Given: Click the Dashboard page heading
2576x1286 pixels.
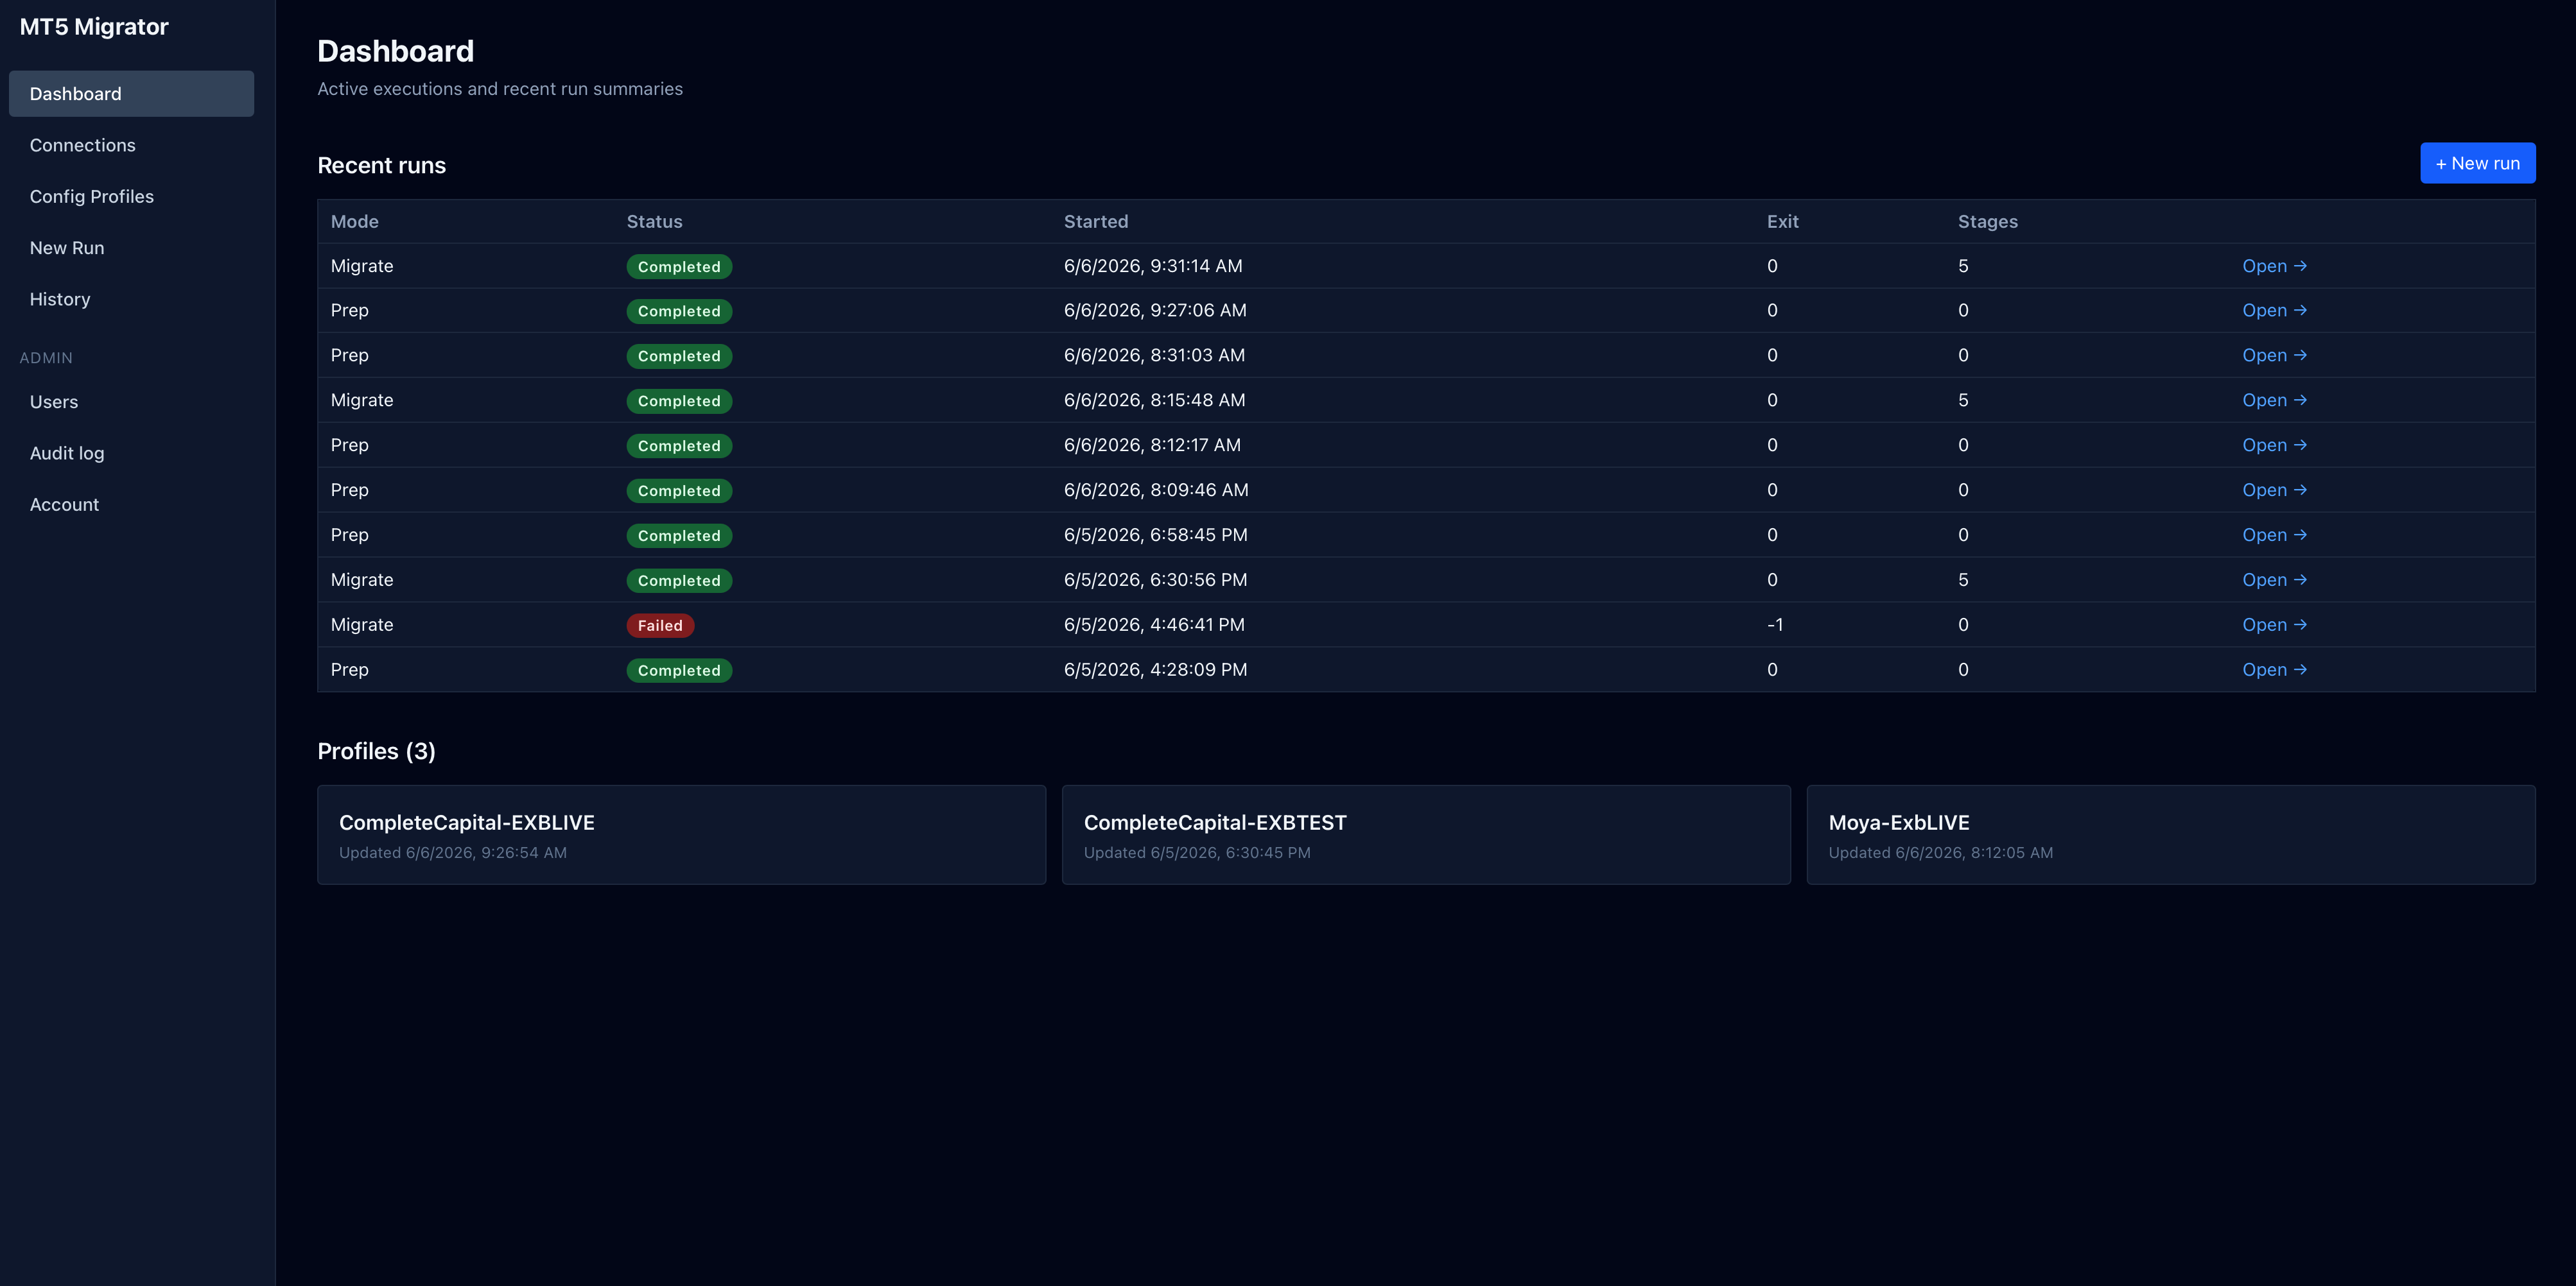Looking at the screenshot, I should pos(396,51).
